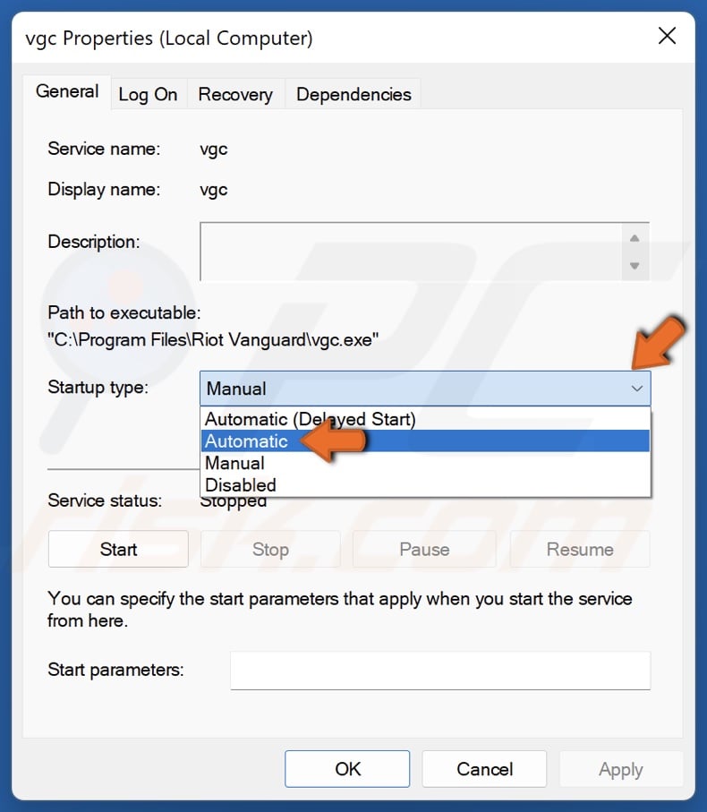Screen dimensions: 707x812
Task: Cancel the dialog
Action: click(484, 769)
